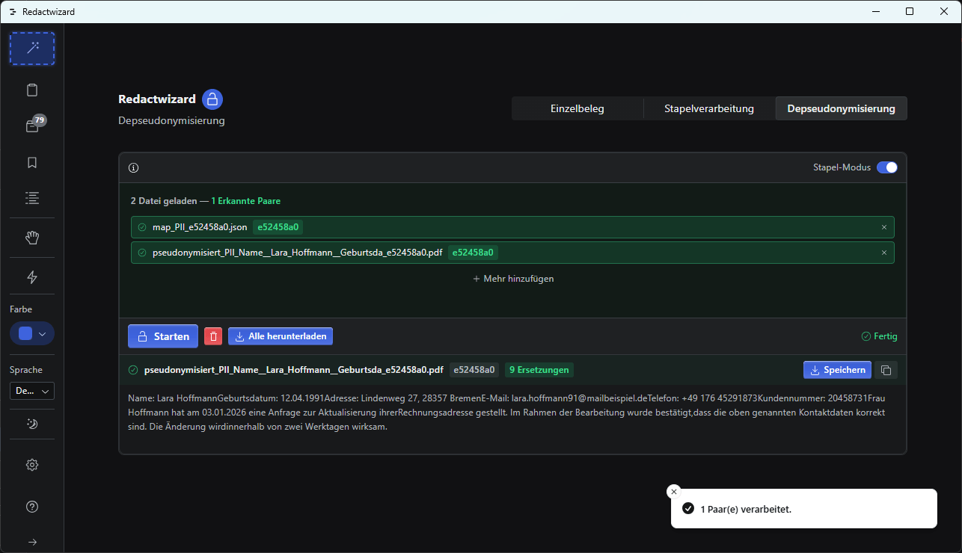Switch to the Einzelbeleg tab
The height and width of the screenshot is (553, 962).
point(577,108)
